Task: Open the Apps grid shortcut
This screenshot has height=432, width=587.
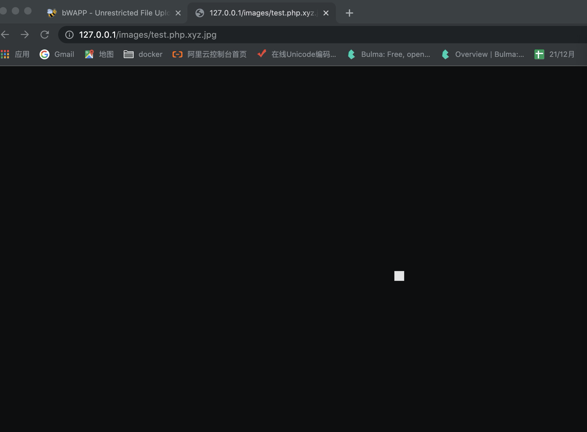Action: [15, 54]
